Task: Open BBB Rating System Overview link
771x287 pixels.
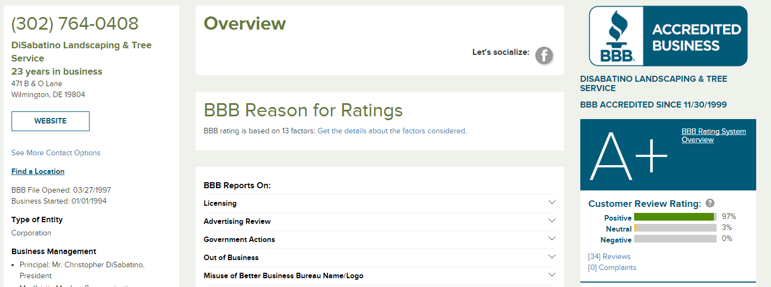Action: coord(714,136)
